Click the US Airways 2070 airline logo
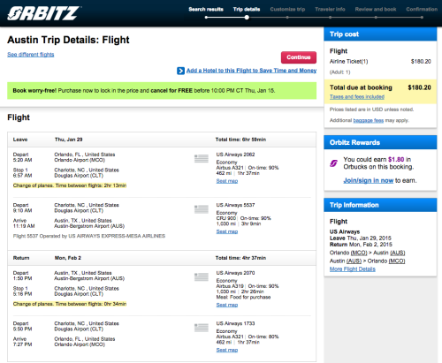 tap(202, 277)
